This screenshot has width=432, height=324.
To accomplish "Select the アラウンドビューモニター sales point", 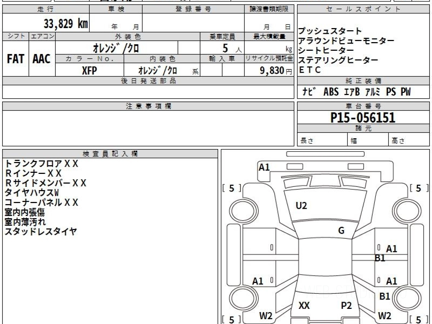I will (346, 41).
